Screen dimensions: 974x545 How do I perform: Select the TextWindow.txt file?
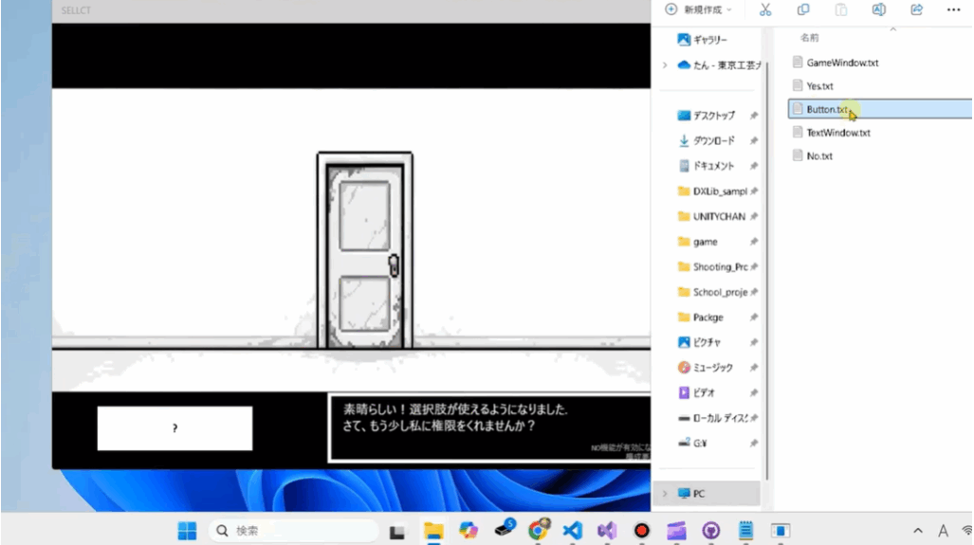[837, 133]
